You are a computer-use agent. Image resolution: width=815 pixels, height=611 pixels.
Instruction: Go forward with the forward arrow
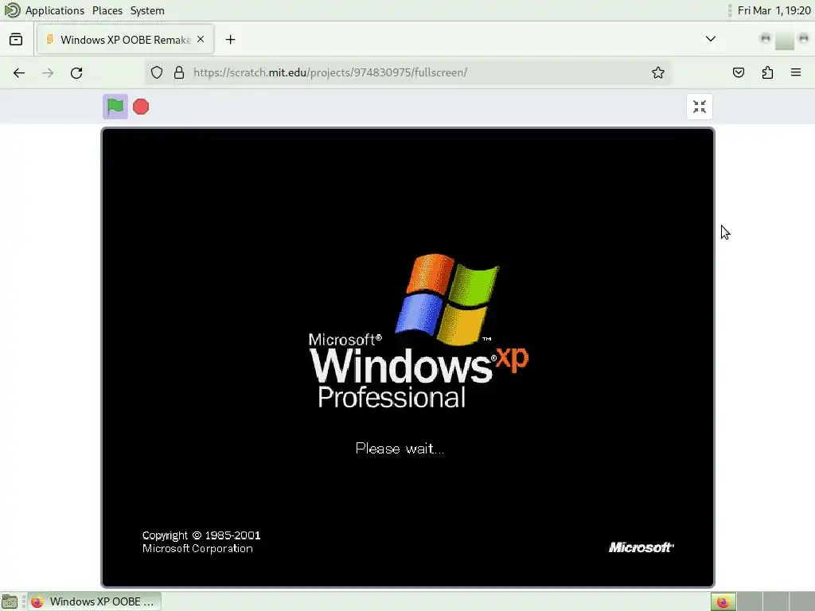click(x=48, y=72)
